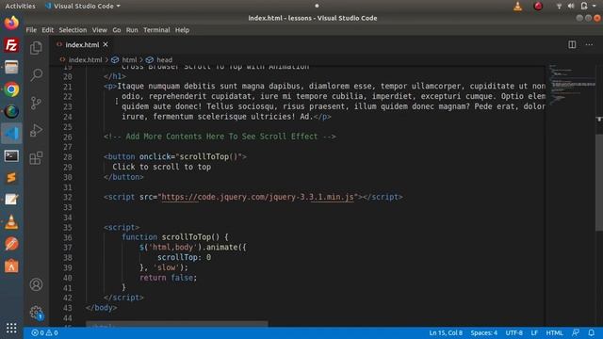
Task: Click VLC tray icon in top bar
Action: [x=517, y=6]
